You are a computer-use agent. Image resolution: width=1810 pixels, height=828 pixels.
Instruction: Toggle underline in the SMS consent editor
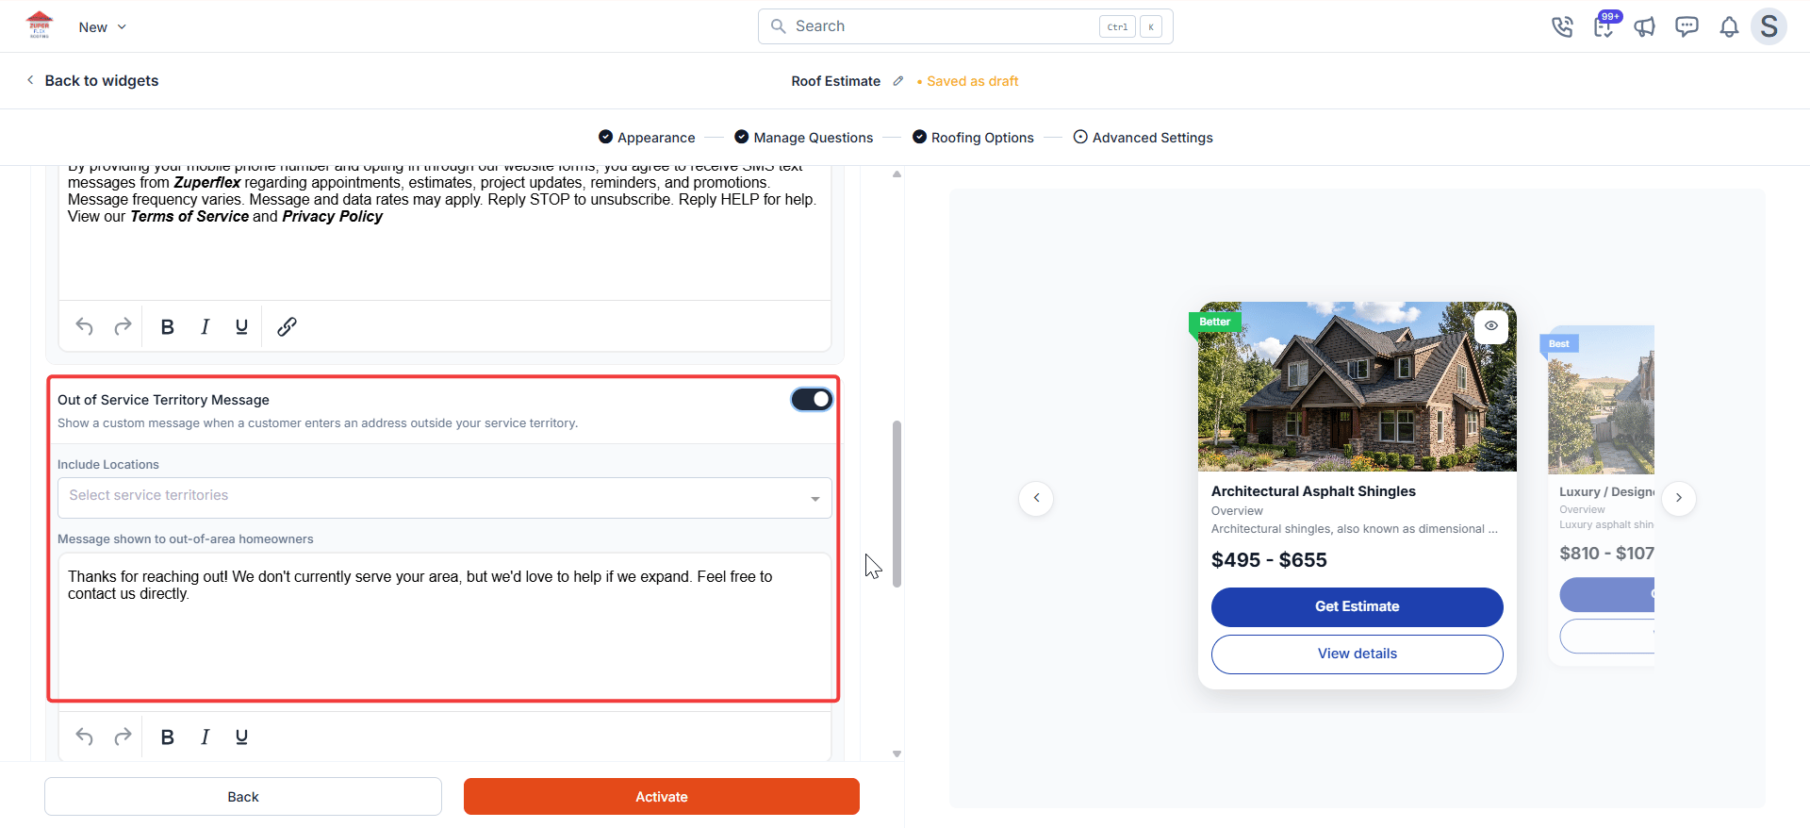(241, 326)
